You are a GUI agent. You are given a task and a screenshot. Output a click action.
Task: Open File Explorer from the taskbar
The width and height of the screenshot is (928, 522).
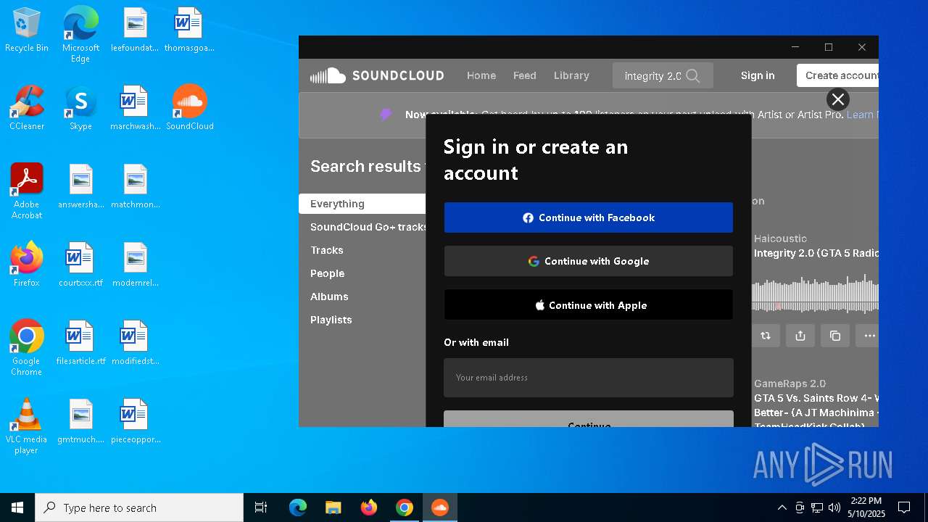[x=333, y=507]
